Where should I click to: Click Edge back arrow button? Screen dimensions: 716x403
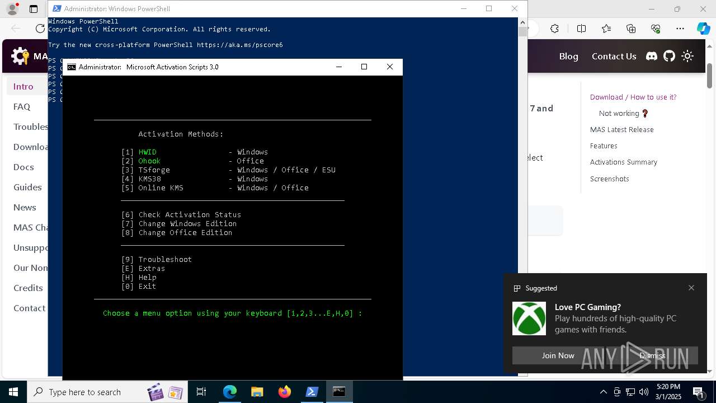coord(16,29)
